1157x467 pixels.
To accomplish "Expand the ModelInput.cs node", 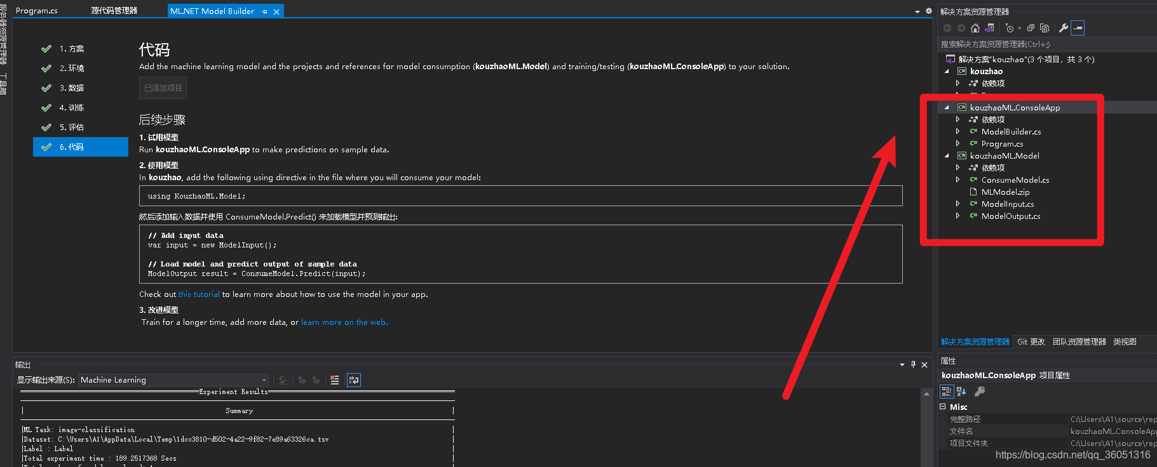I will (x=957, y=204).
